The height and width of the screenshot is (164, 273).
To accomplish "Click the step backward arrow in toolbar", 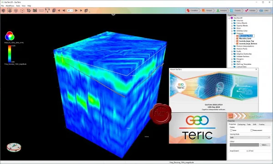I will [x=64, y=10].
